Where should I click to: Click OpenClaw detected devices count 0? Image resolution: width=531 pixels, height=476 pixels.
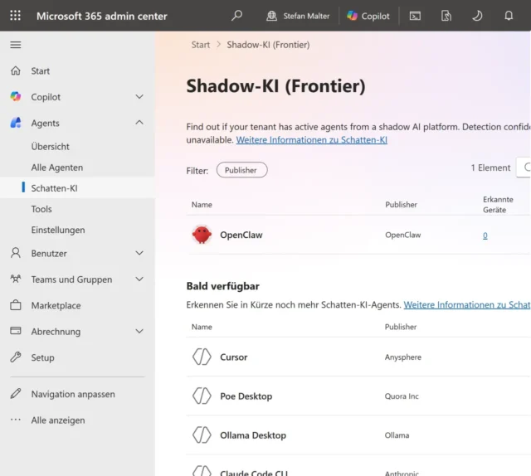tap(485, 236)
